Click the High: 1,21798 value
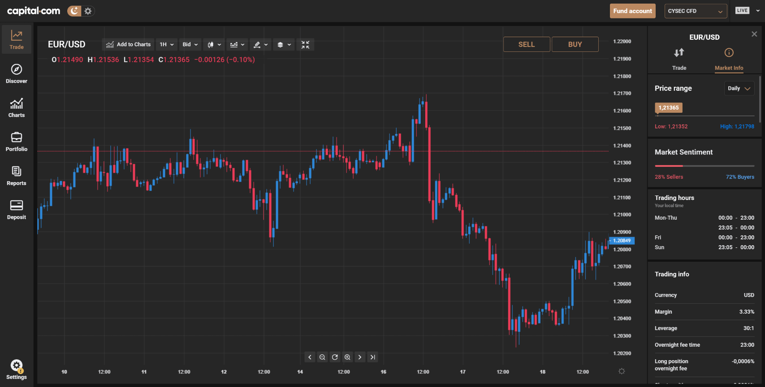Screen dimensions: 765x387 737,127
